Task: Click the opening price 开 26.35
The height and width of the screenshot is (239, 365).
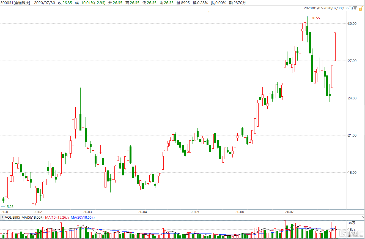Action: point(116,3)
